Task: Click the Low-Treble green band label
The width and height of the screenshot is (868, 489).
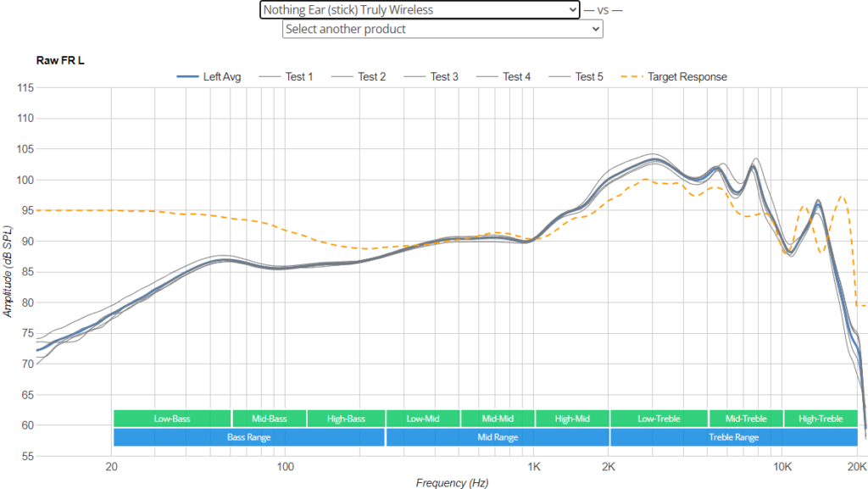Action: 659,419
